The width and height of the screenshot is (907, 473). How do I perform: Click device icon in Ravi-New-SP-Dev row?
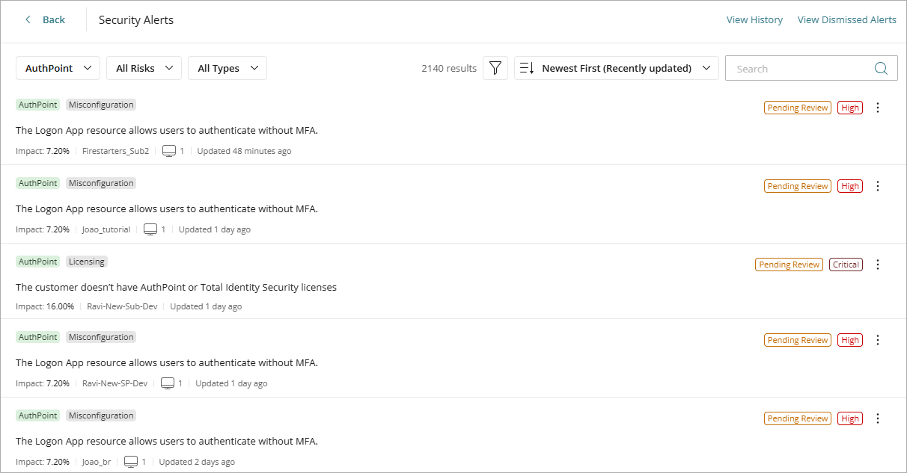[x=168, y=383]
